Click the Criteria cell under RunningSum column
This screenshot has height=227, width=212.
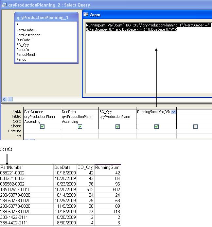coord(156,131)
